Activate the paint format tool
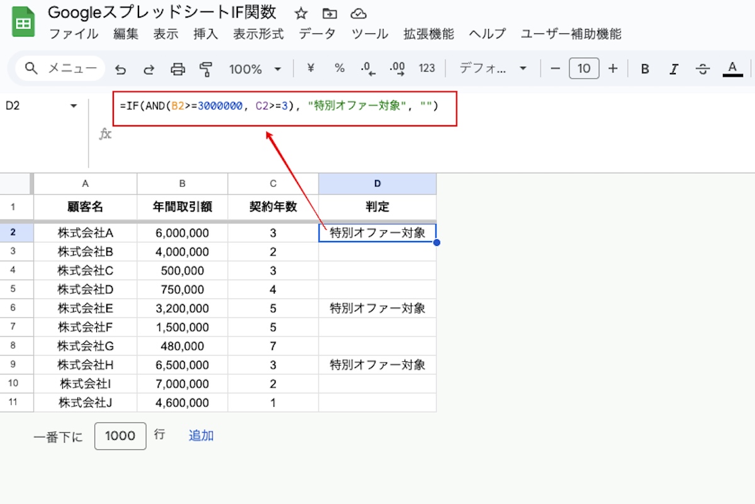755x504 pixels. pyautogui.click(x=206, y=69)
